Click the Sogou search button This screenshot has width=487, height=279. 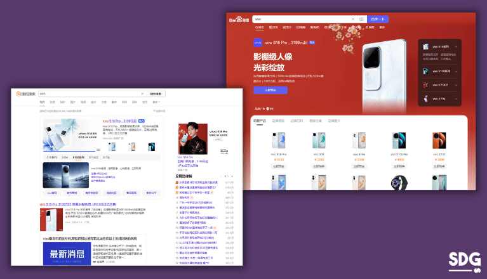156,94
